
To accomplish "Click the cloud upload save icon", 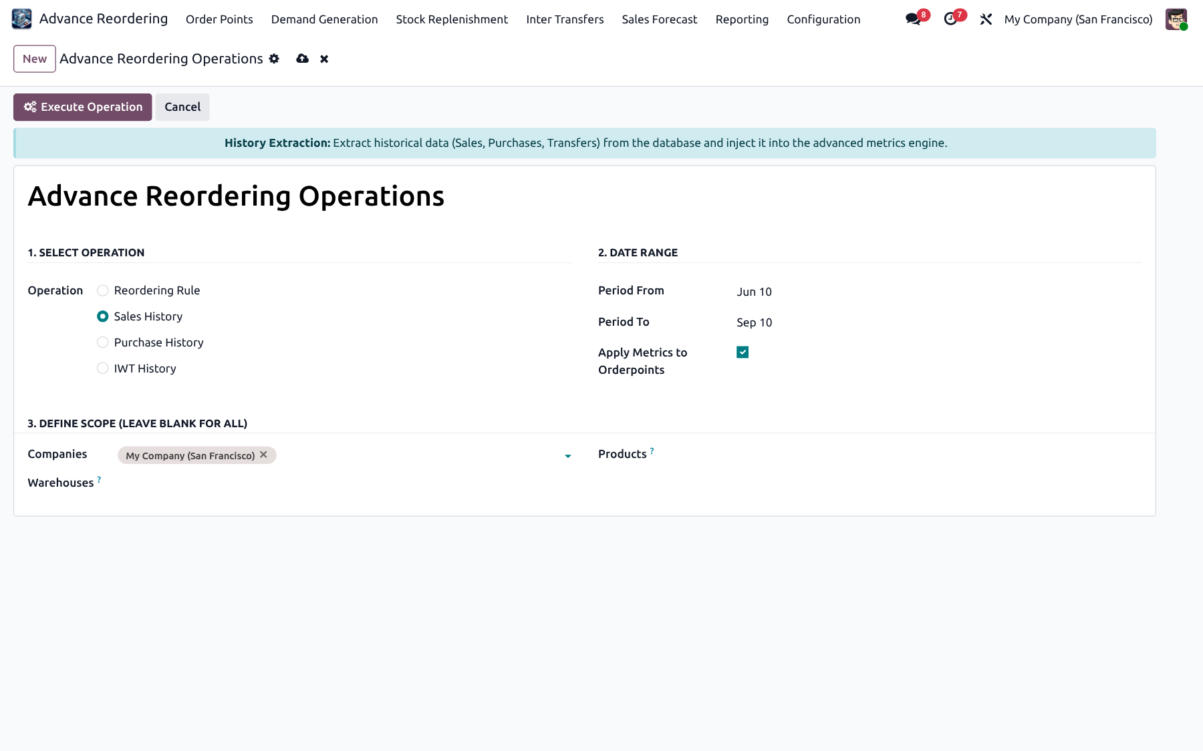I will point(303,59).
